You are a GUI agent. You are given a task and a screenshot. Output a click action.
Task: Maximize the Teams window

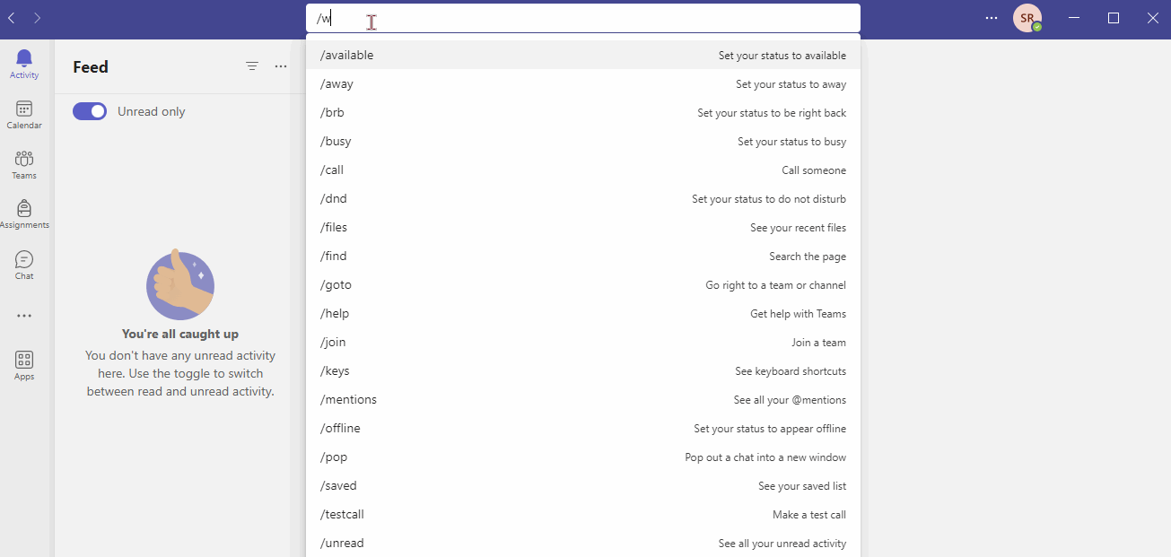tap(1114, 18)
